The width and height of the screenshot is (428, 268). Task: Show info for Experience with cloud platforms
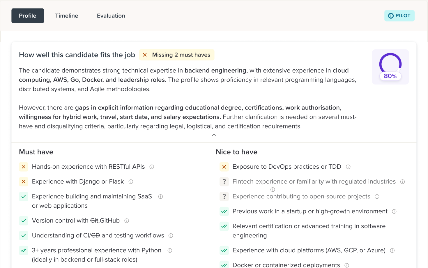tap(392, 251)
